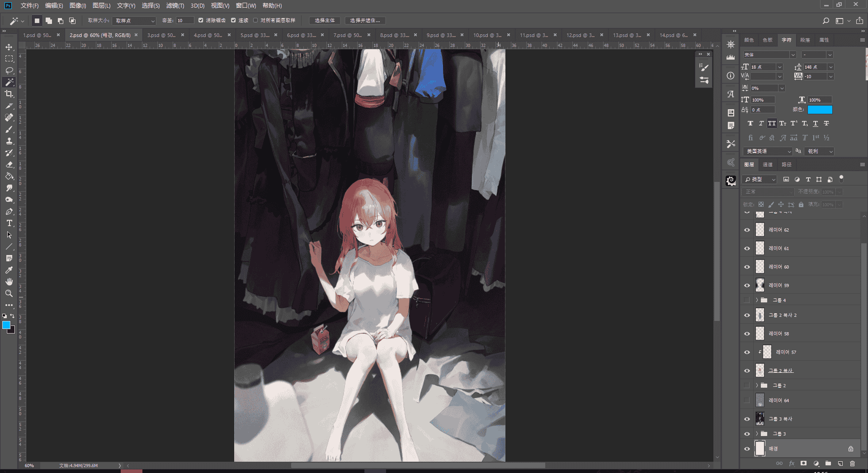
Task: Open the layer filter type (类型) dropdown
Action: pyautogui.click(x=759, y=180)
